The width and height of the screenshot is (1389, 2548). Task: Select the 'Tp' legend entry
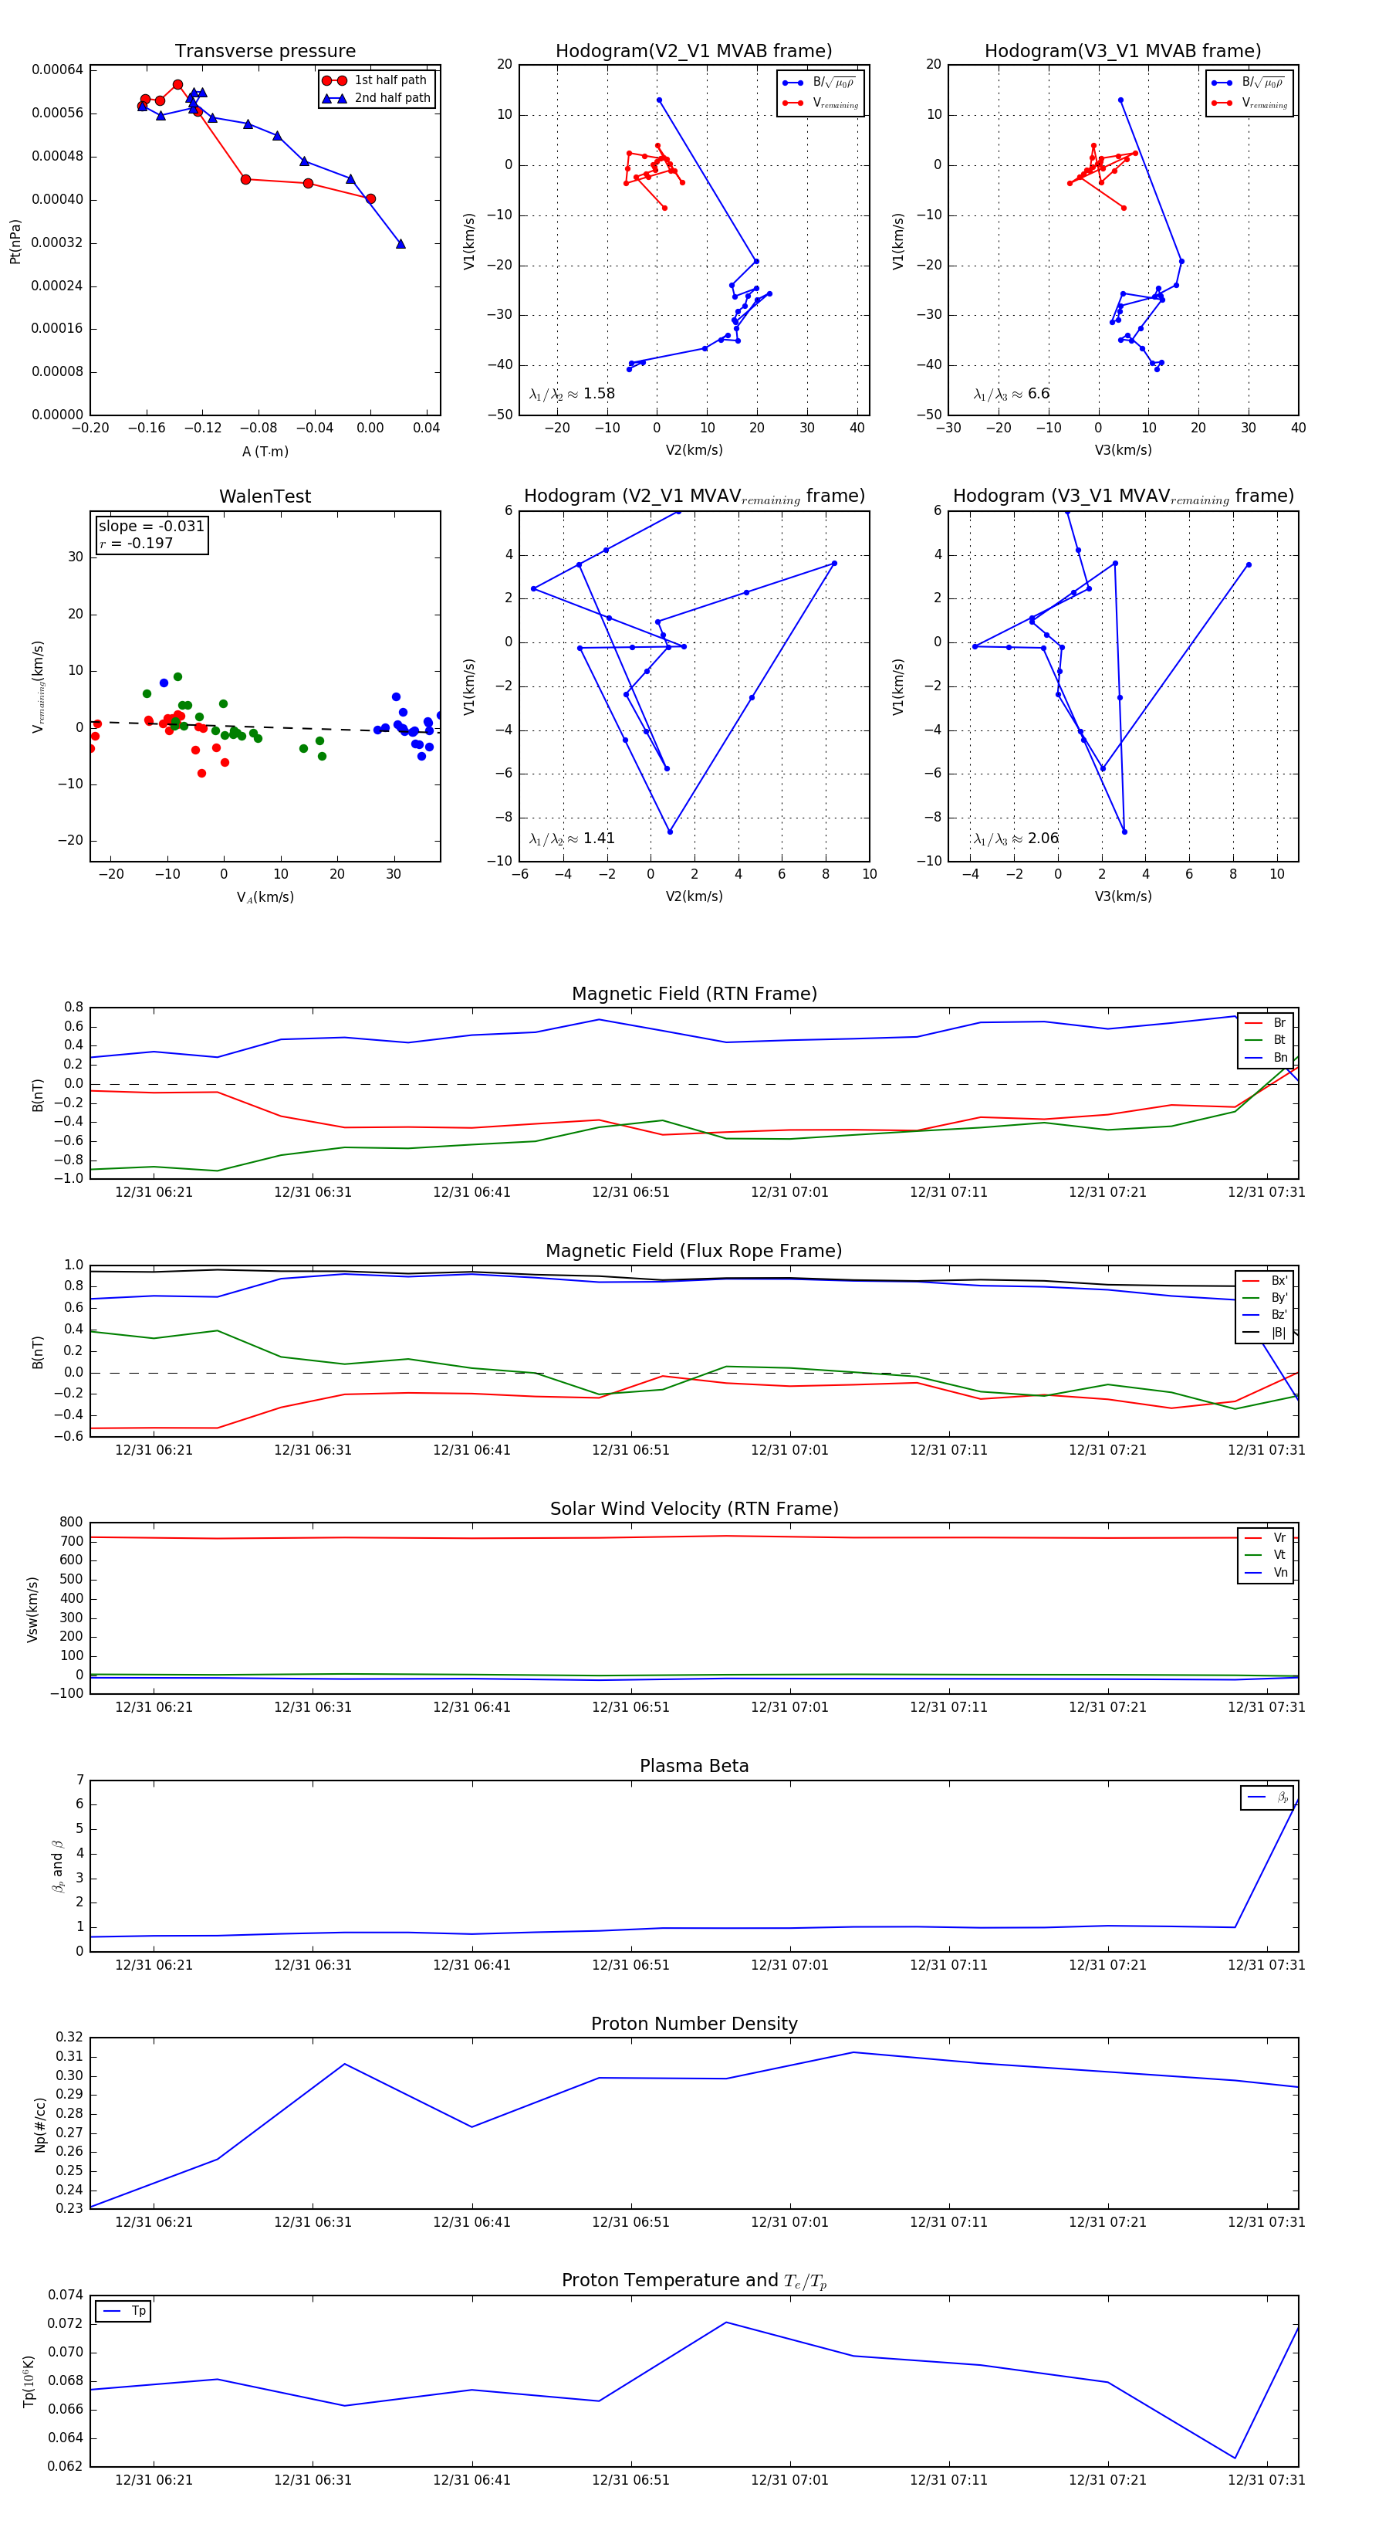124,2312
